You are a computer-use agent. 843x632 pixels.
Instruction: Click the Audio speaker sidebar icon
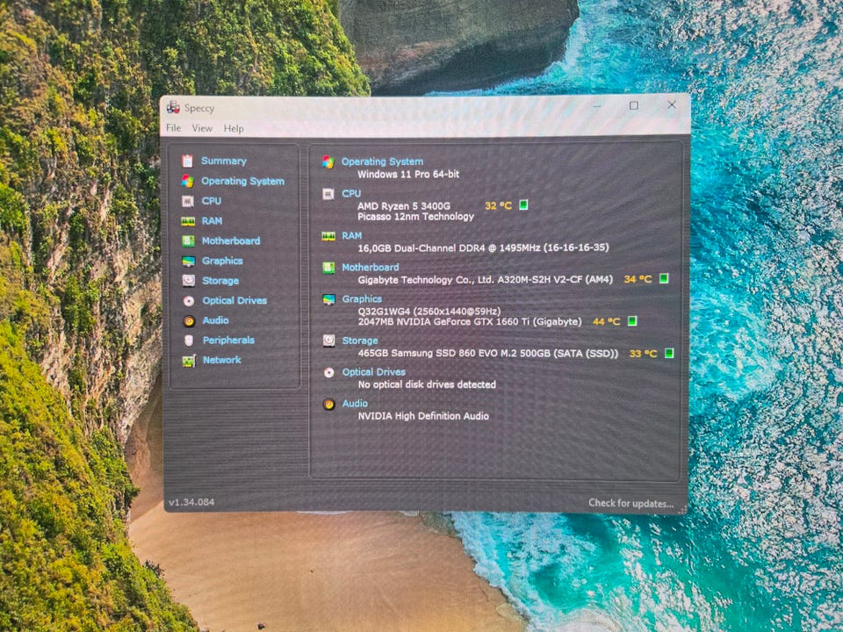point(189,321)
